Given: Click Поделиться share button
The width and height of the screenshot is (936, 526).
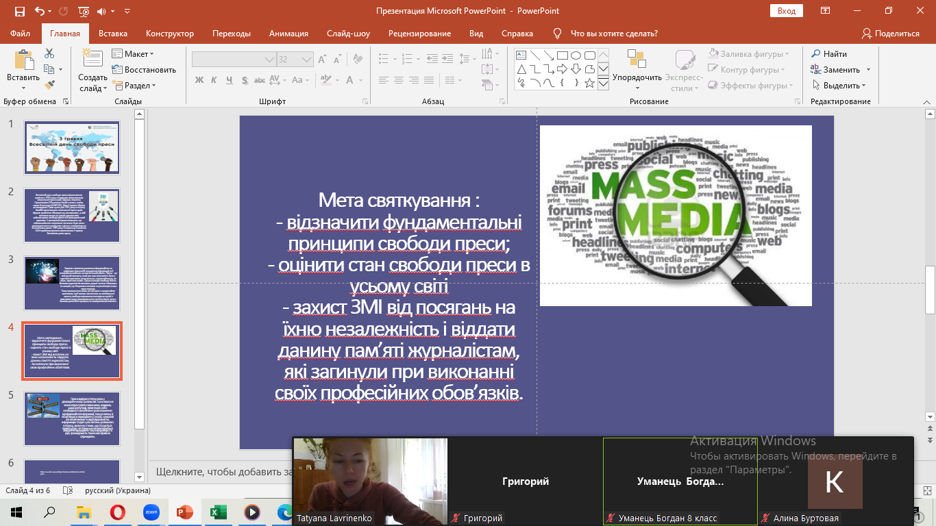Looking at the screenshot, I should click(x=891, y=34).
